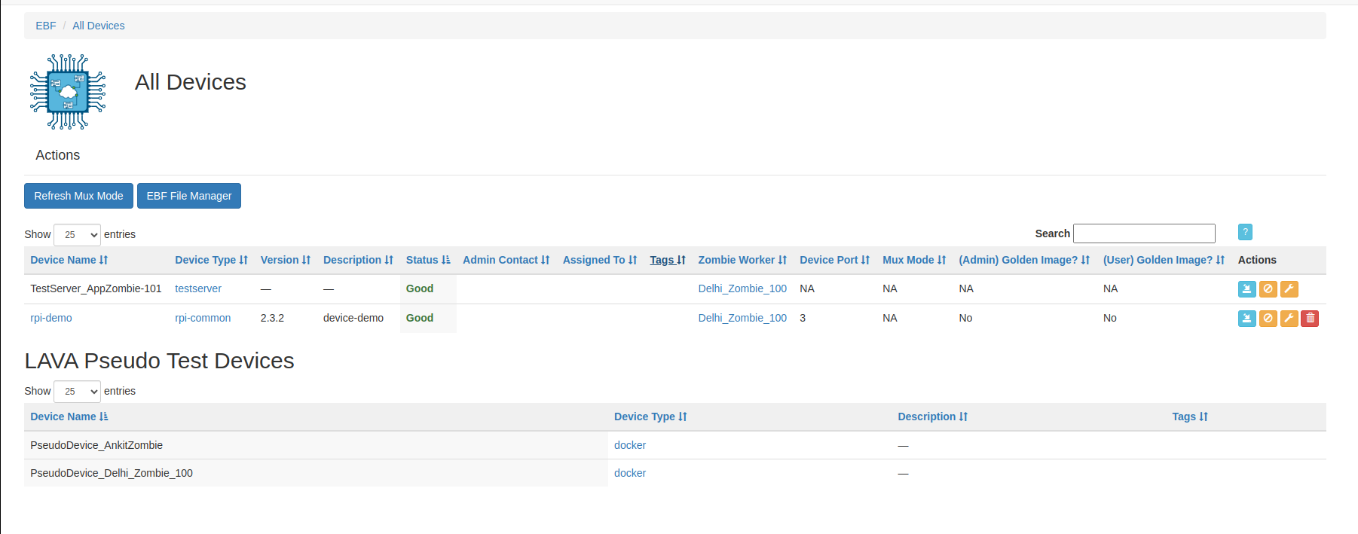Click the Refresh Mux Mode button
The height and width of the screenshot is (534, 1358).
(x=78, y=196)
